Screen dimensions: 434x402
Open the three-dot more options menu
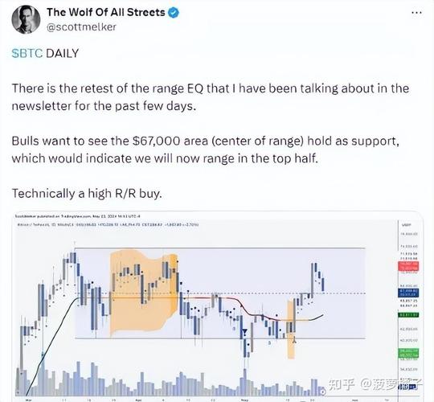[416, 13]
